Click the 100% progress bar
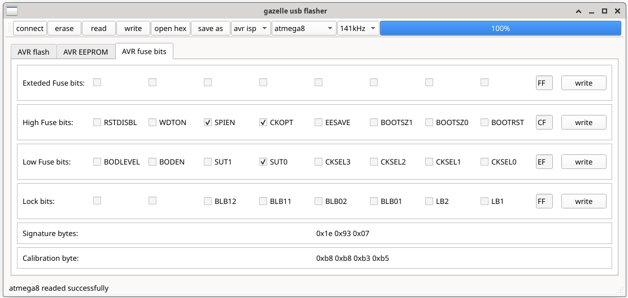 tap(500, 28)
